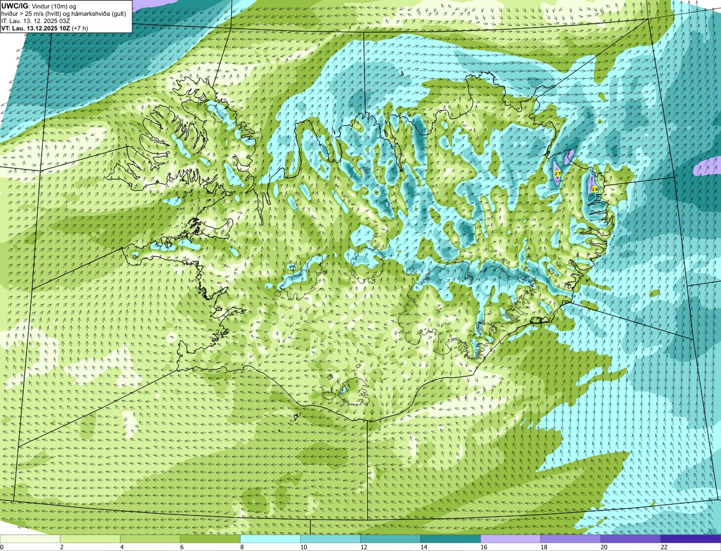Click the scale tick label 22

pos(664,547)
